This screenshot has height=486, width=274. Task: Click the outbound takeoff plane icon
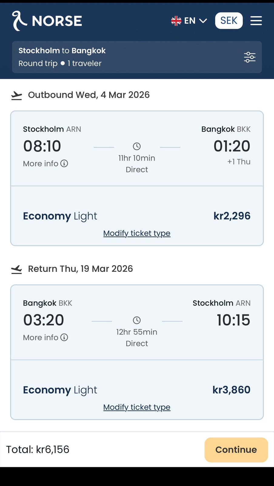17,95
